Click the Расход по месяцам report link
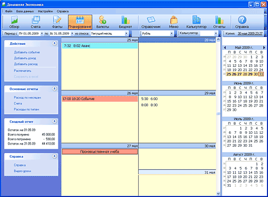 27,97
